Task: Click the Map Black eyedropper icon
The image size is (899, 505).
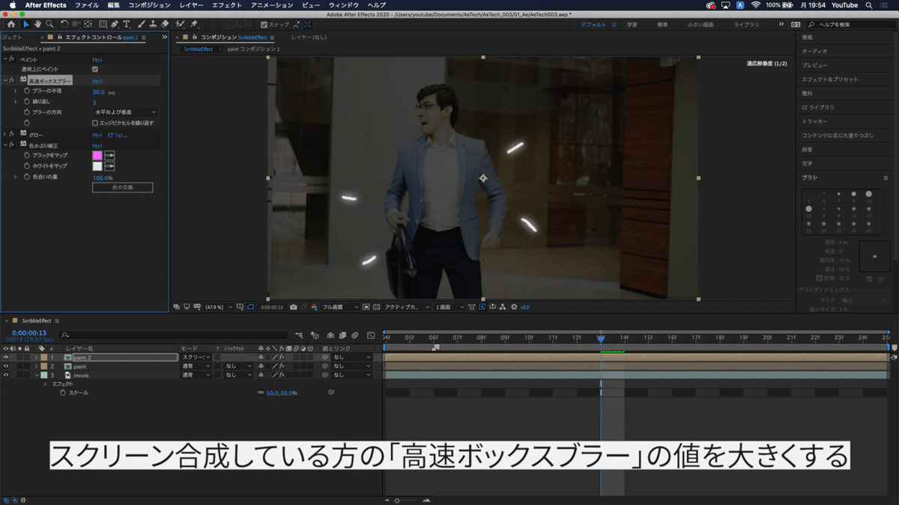Action: coord(109,156)
